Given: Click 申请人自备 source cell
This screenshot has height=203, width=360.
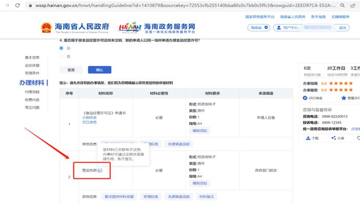Looking at the screenshot, I should pyautogui.click(x=266, y=118).
